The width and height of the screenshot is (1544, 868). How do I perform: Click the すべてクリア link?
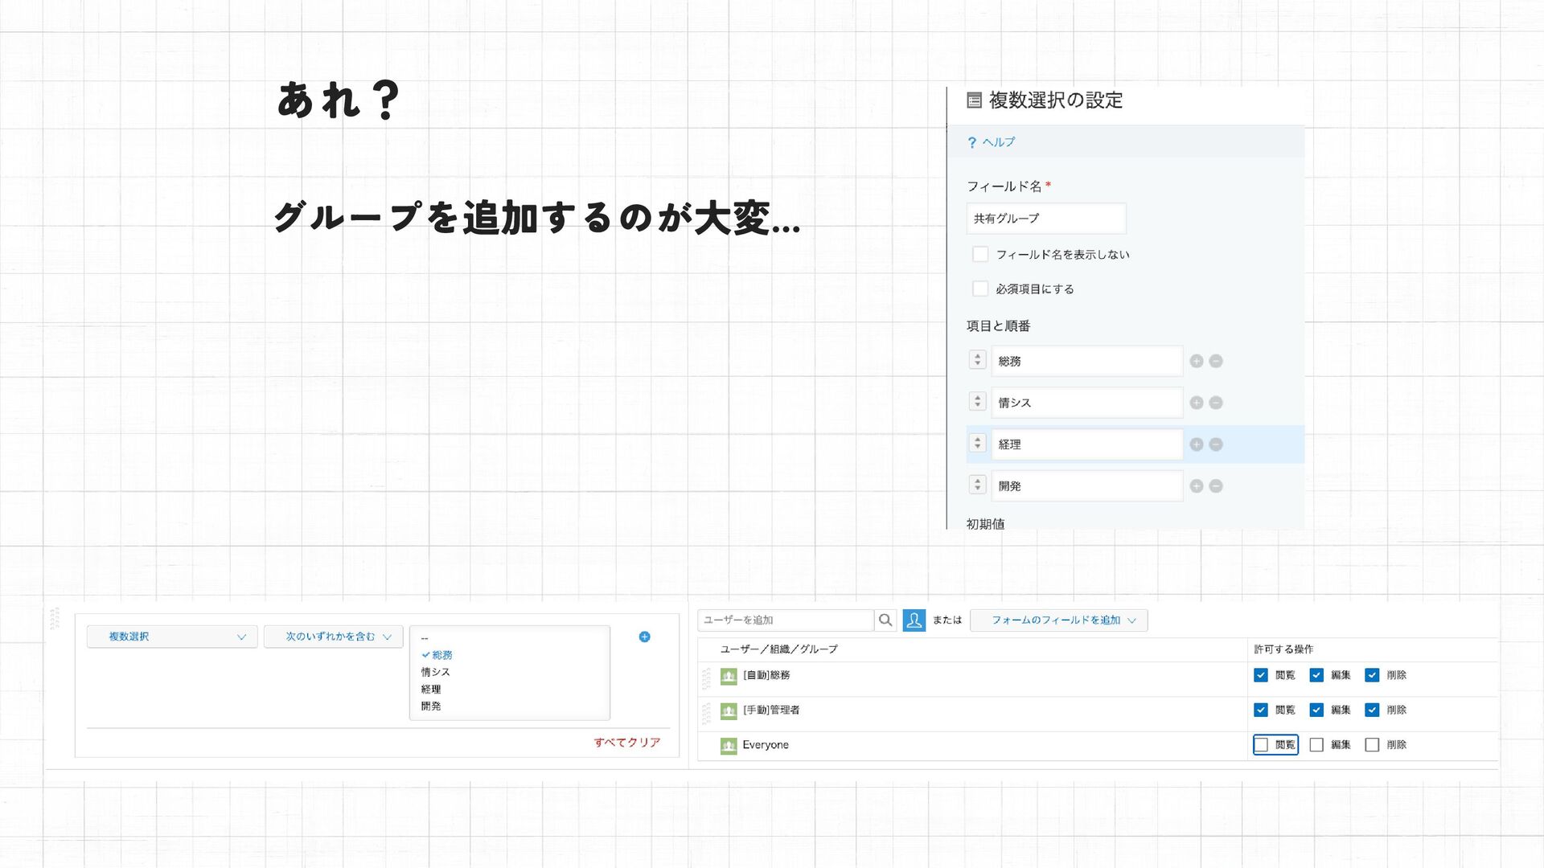(x=626, y=743)
